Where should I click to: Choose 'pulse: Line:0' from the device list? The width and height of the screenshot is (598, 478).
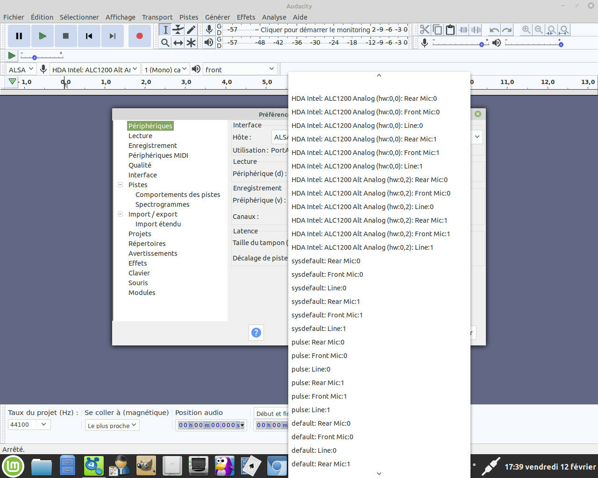(379, 369)
